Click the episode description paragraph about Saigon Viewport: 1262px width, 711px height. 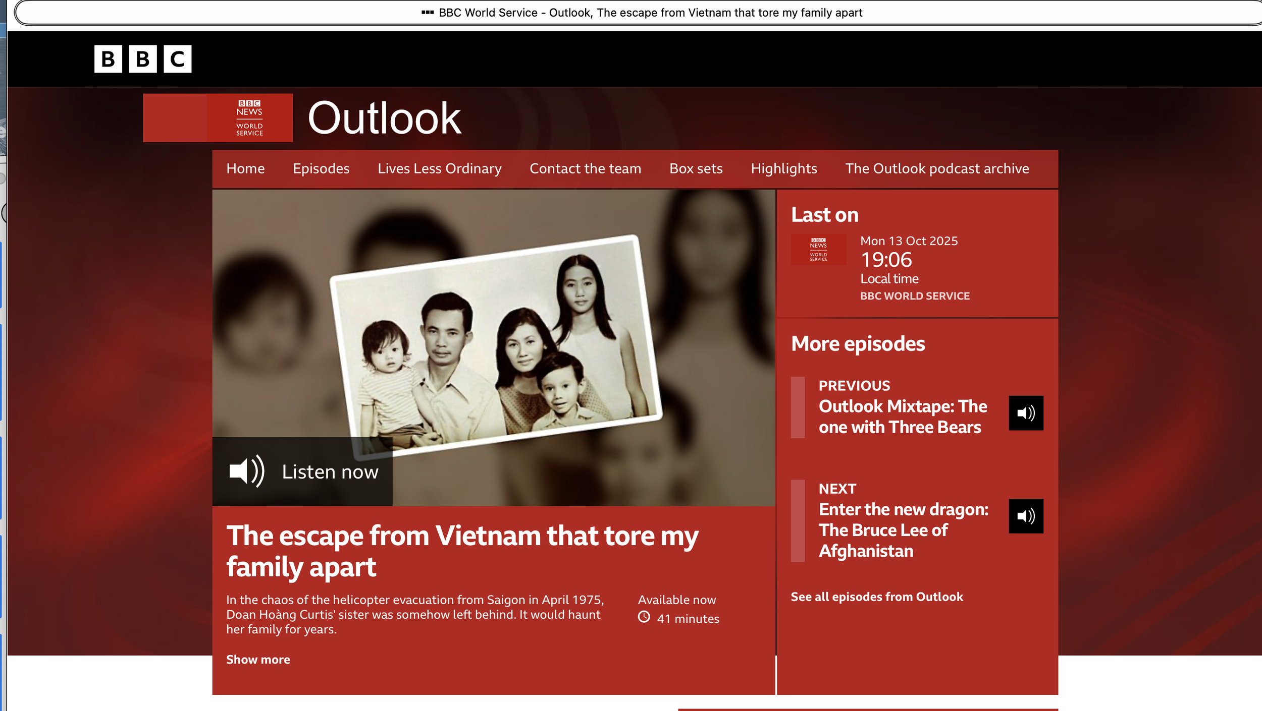click(x=415, y=614)
